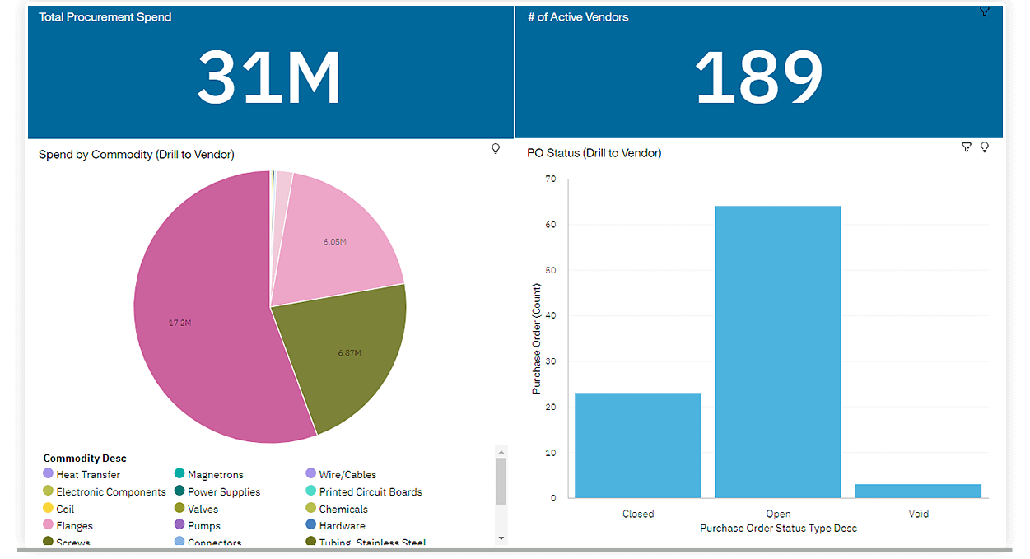View insights on Spend by Commodity chart
This screenshot has height=559, width=1030.
(x=496, y=148)
